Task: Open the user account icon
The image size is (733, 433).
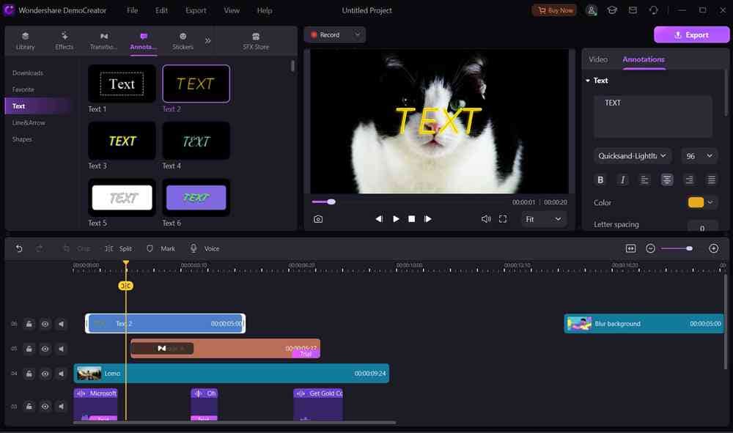Action: 592,10
